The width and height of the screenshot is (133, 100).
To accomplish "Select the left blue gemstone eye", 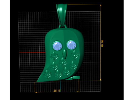I will tap(57, 46).
